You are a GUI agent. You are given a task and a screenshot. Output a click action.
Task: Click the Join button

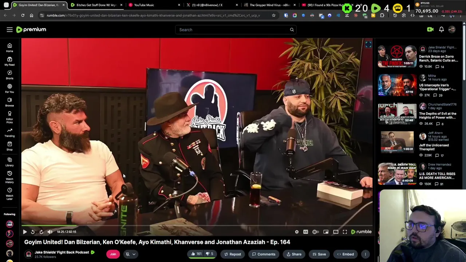(x=113, y=254)
